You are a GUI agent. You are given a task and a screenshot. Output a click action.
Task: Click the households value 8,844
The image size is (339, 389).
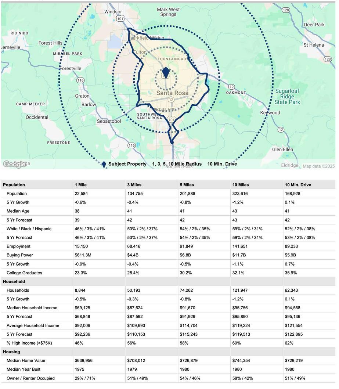pyautogui.click(x=80, y=290)
